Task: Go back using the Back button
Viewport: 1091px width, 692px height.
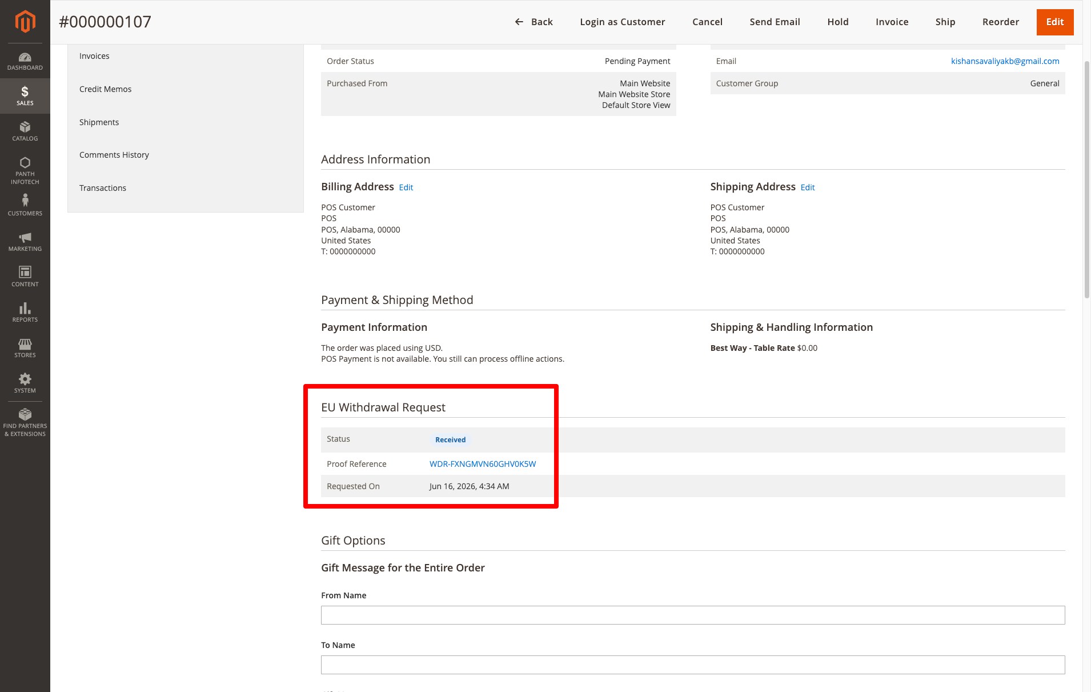Action: tap(534, 22)
